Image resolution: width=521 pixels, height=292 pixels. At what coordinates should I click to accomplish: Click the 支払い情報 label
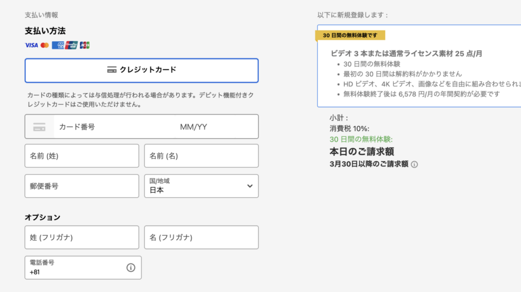(42, 15)
